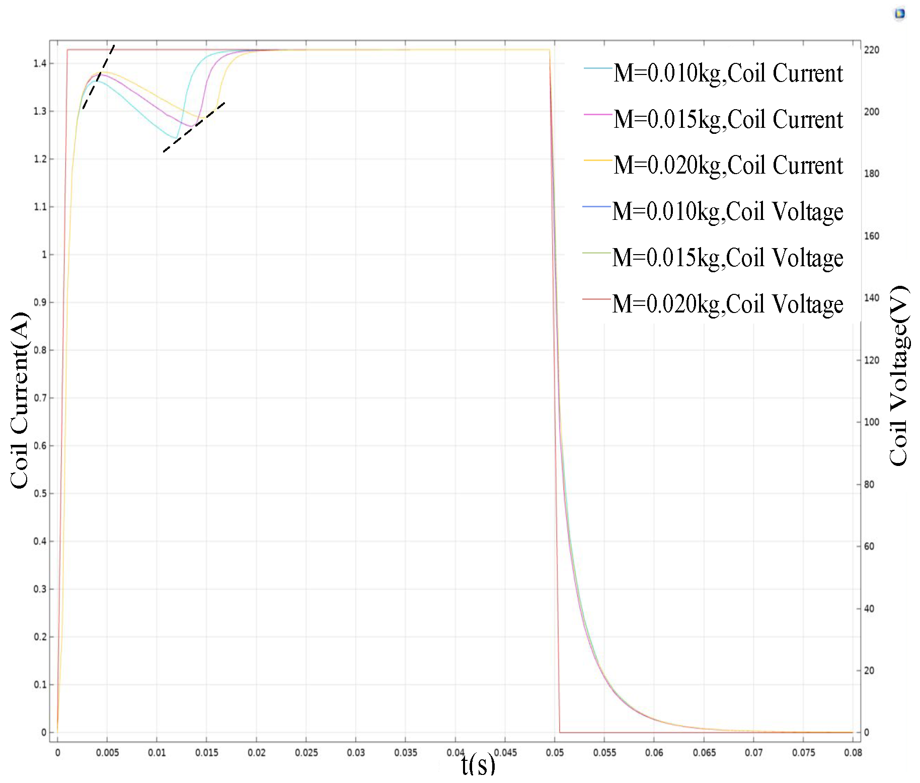The image size is (920, 783).
Task: Click the Coil Current(A) left axis title
Action: [20, 400]
